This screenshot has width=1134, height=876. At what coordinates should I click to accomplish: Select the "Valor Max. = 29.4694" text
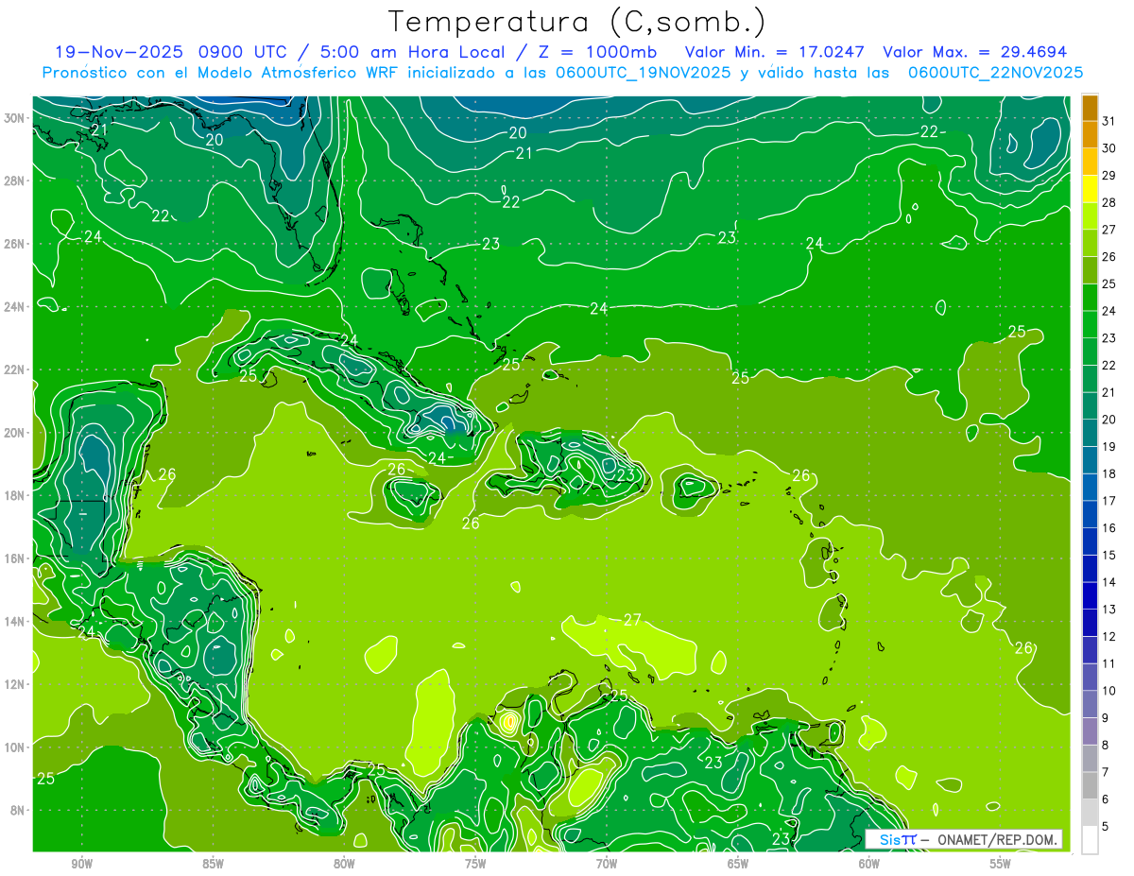click(974, 52)
